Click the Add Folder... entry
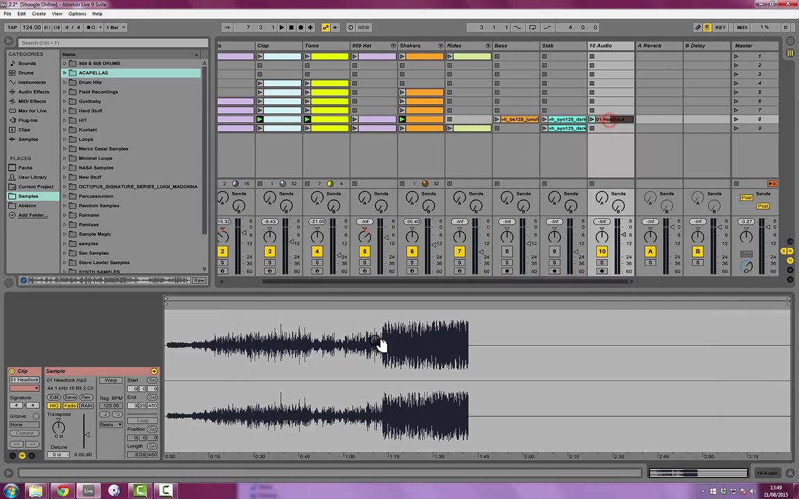The height and width of the screenshot is (499, 799). (33, 216)
